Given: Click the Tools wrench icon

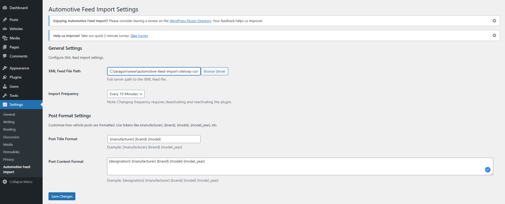Looking at the screenshot, I should [5, 95].
